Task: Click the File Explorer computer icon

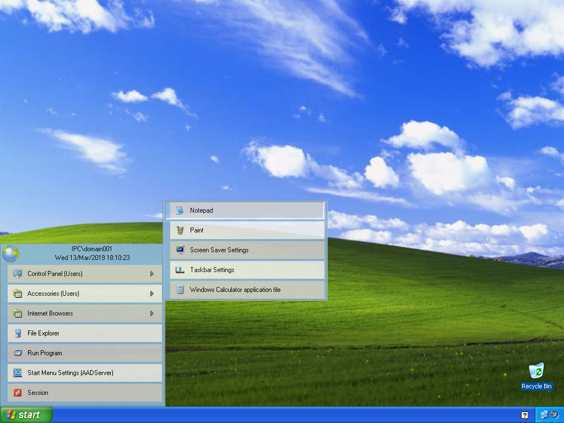Action: pos(18,333)
